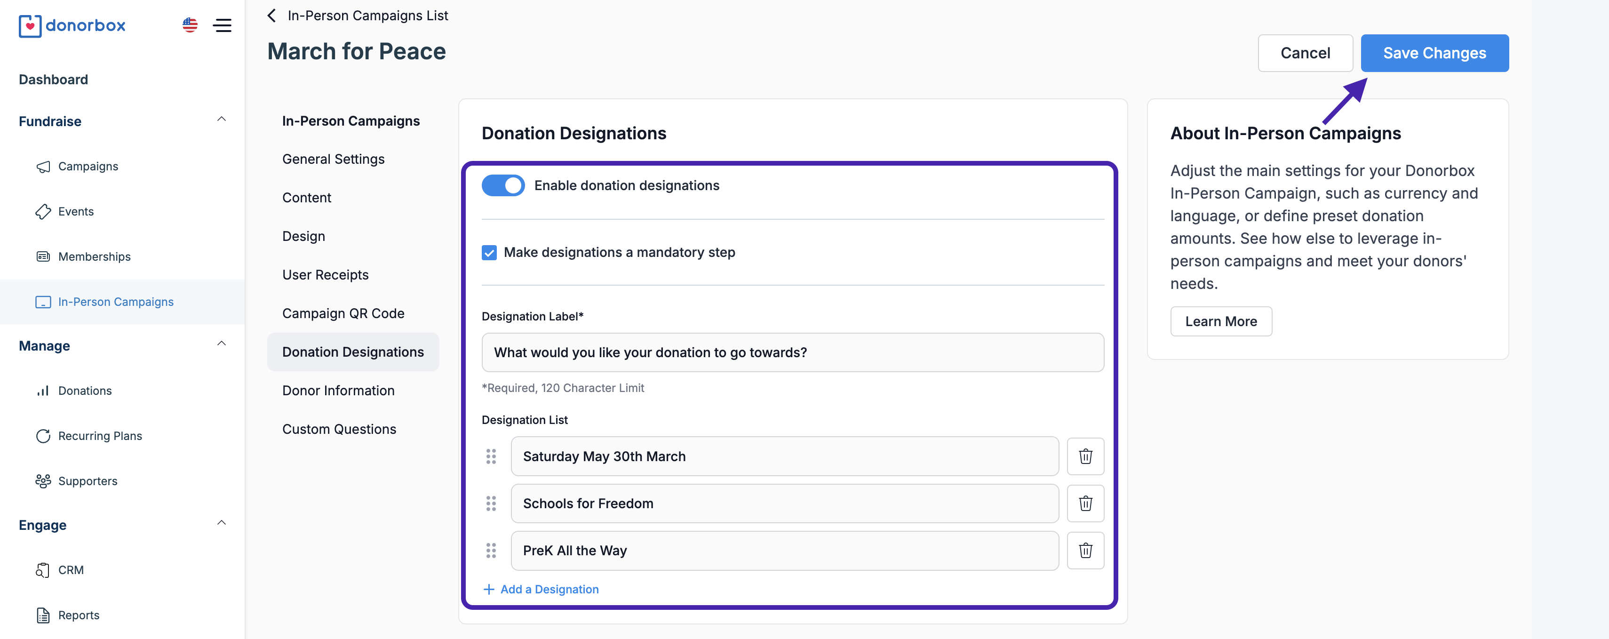1609x639 pixels.
Task: Open the hamburger menu icon
Action: pos(223,25)
